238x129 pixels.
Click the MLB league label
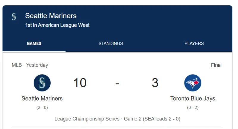(17, 65)
